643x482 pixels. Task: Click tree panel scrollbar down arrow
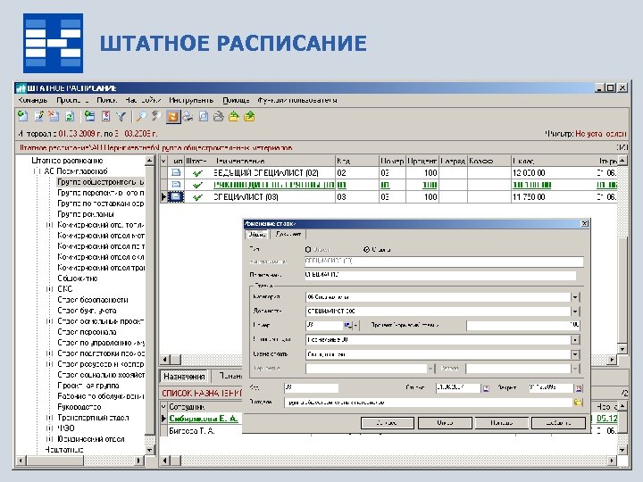tap(150, 450)
